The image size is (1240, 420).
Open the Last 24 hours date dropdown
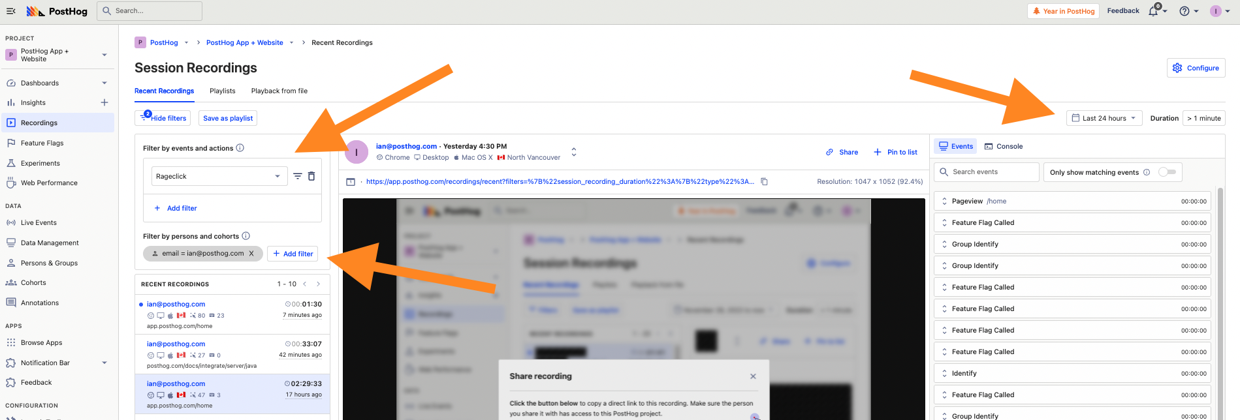pyautogui.click(x=1104, y=118)
